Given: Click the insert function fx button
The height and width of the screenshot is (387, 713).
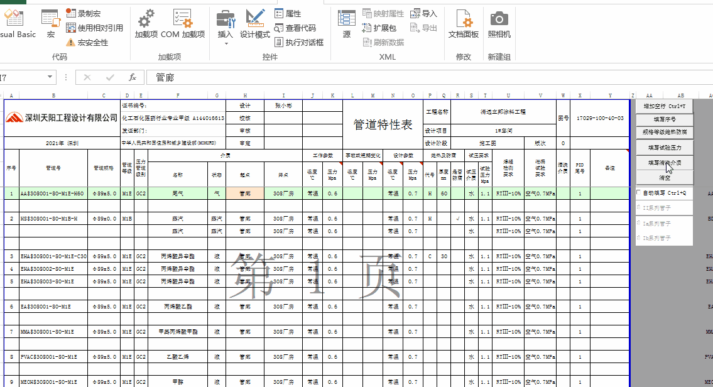Looking at the screenshot, I should coord(133,77).
